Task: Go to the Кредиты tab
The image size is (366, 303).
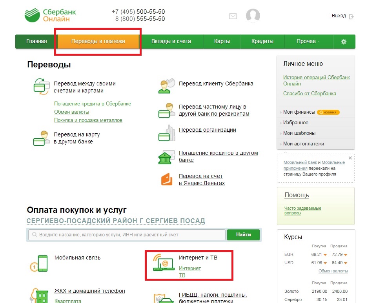Action: click(262, 41)
